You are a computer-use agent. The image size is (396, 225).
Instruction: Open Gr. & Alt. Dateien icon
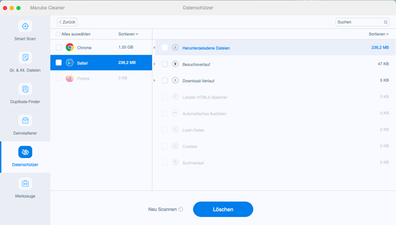pos(25,58)
